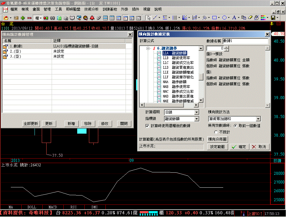286x218 pixels.
Task: Open the 計算週期 dropdown showing 日線
Action: (x=196, y=112)
